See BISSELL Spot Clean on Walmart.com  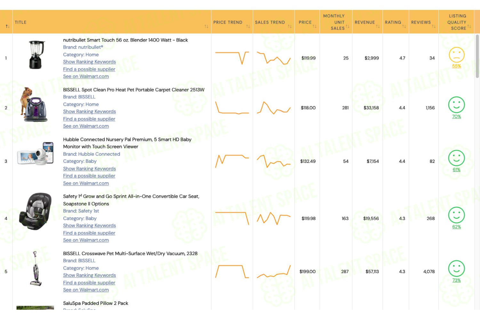[86, 126]
